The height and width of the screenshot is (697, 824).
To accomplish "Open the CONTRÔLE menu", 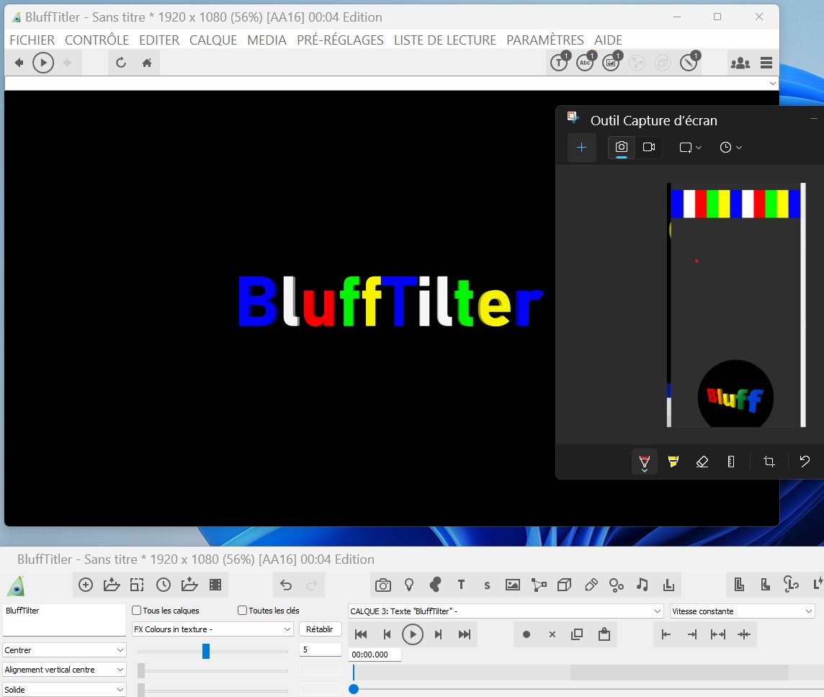I will 97,40.
